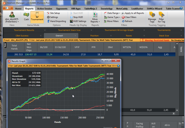The height and width of the screenshot is (128, 185).
Task: Switch to the Home ribbon tab
Action: [18, 9]
